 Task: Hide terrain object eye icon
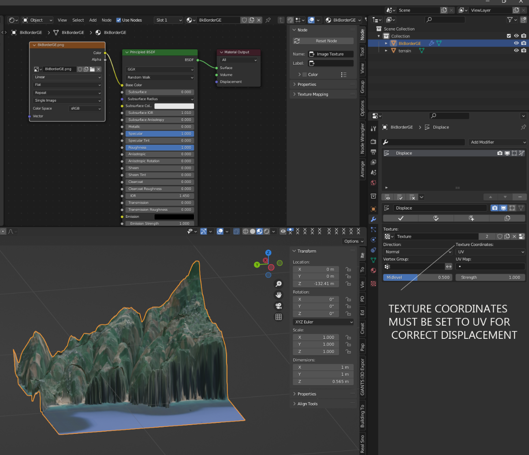tap(516, 51)
